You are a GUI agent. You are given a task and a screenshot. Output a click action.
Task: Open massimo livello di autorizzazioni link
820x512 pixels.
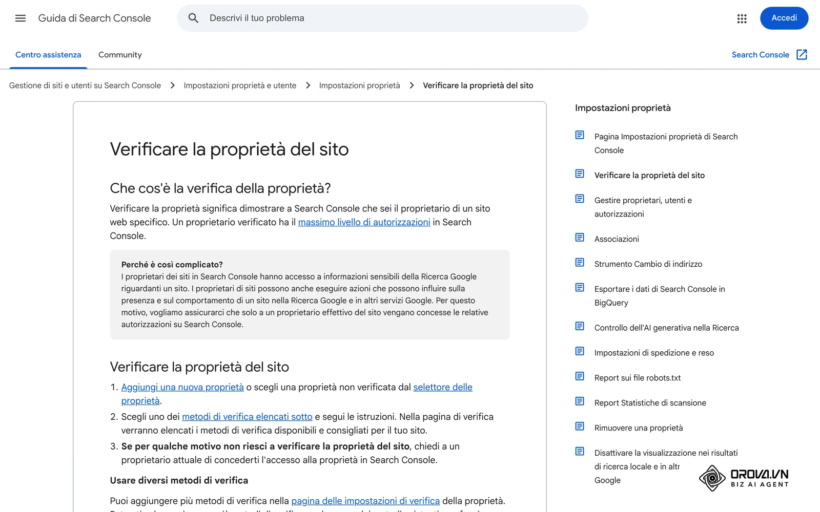[x=364, y=222]
